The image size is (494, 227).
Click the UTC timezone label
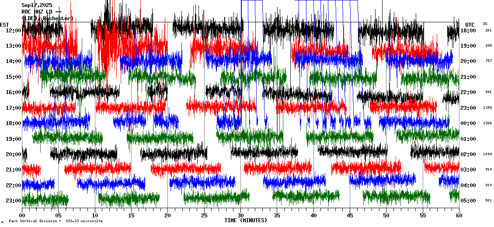coord(470,24)
